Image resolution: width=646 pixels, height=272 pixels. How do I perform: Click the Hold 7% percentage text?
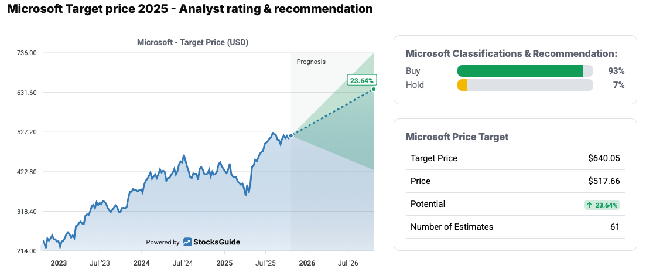coord(618,85)
